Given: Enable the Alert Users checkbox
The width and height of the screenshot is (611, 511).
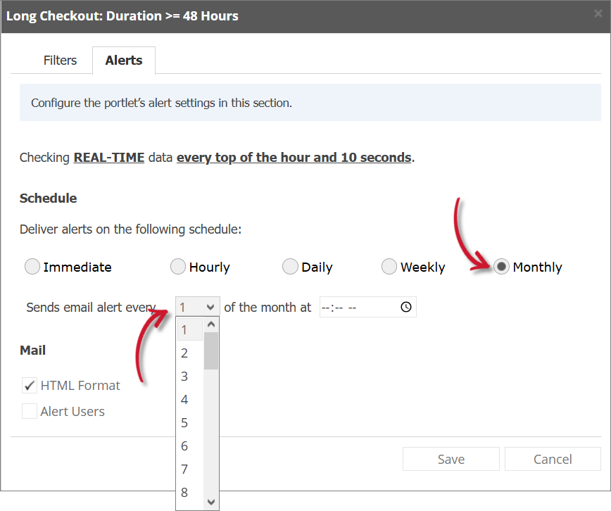Looking at the screenshot, I should tap(30, 411).
